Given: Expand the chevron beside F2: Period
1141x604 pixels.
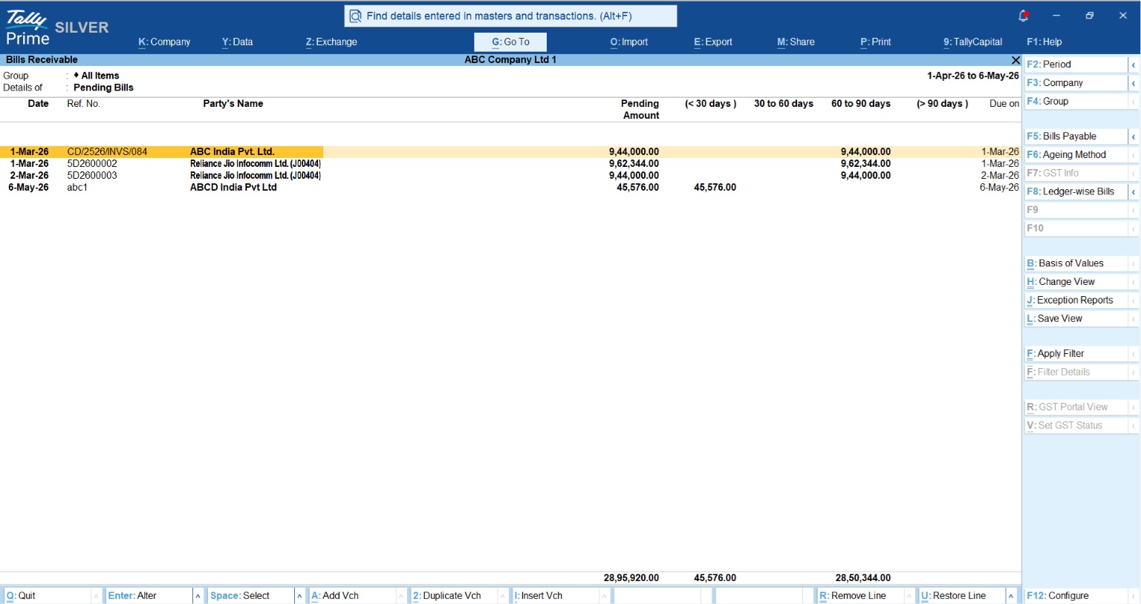Looking at the screenshot, I should click(1134, 65).
